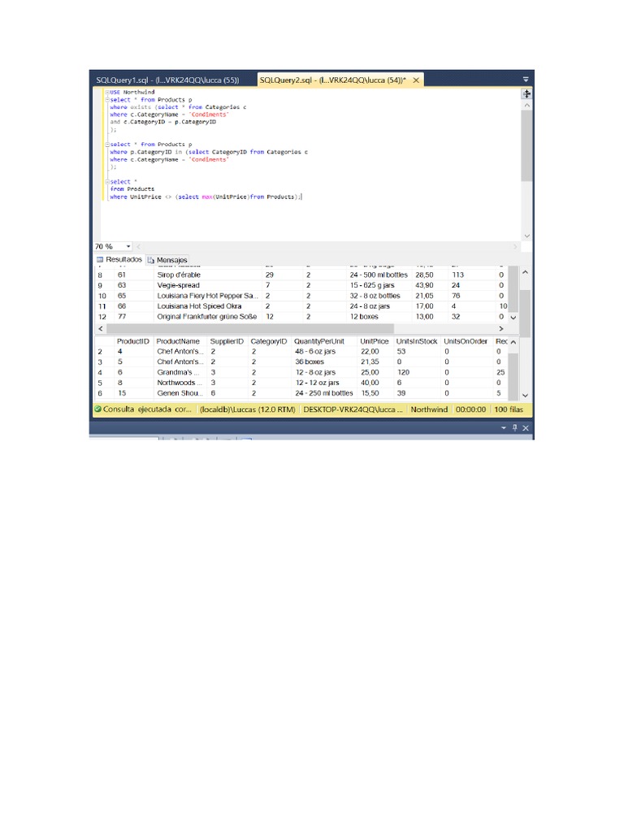Select row 4 header in second grid

99,372
